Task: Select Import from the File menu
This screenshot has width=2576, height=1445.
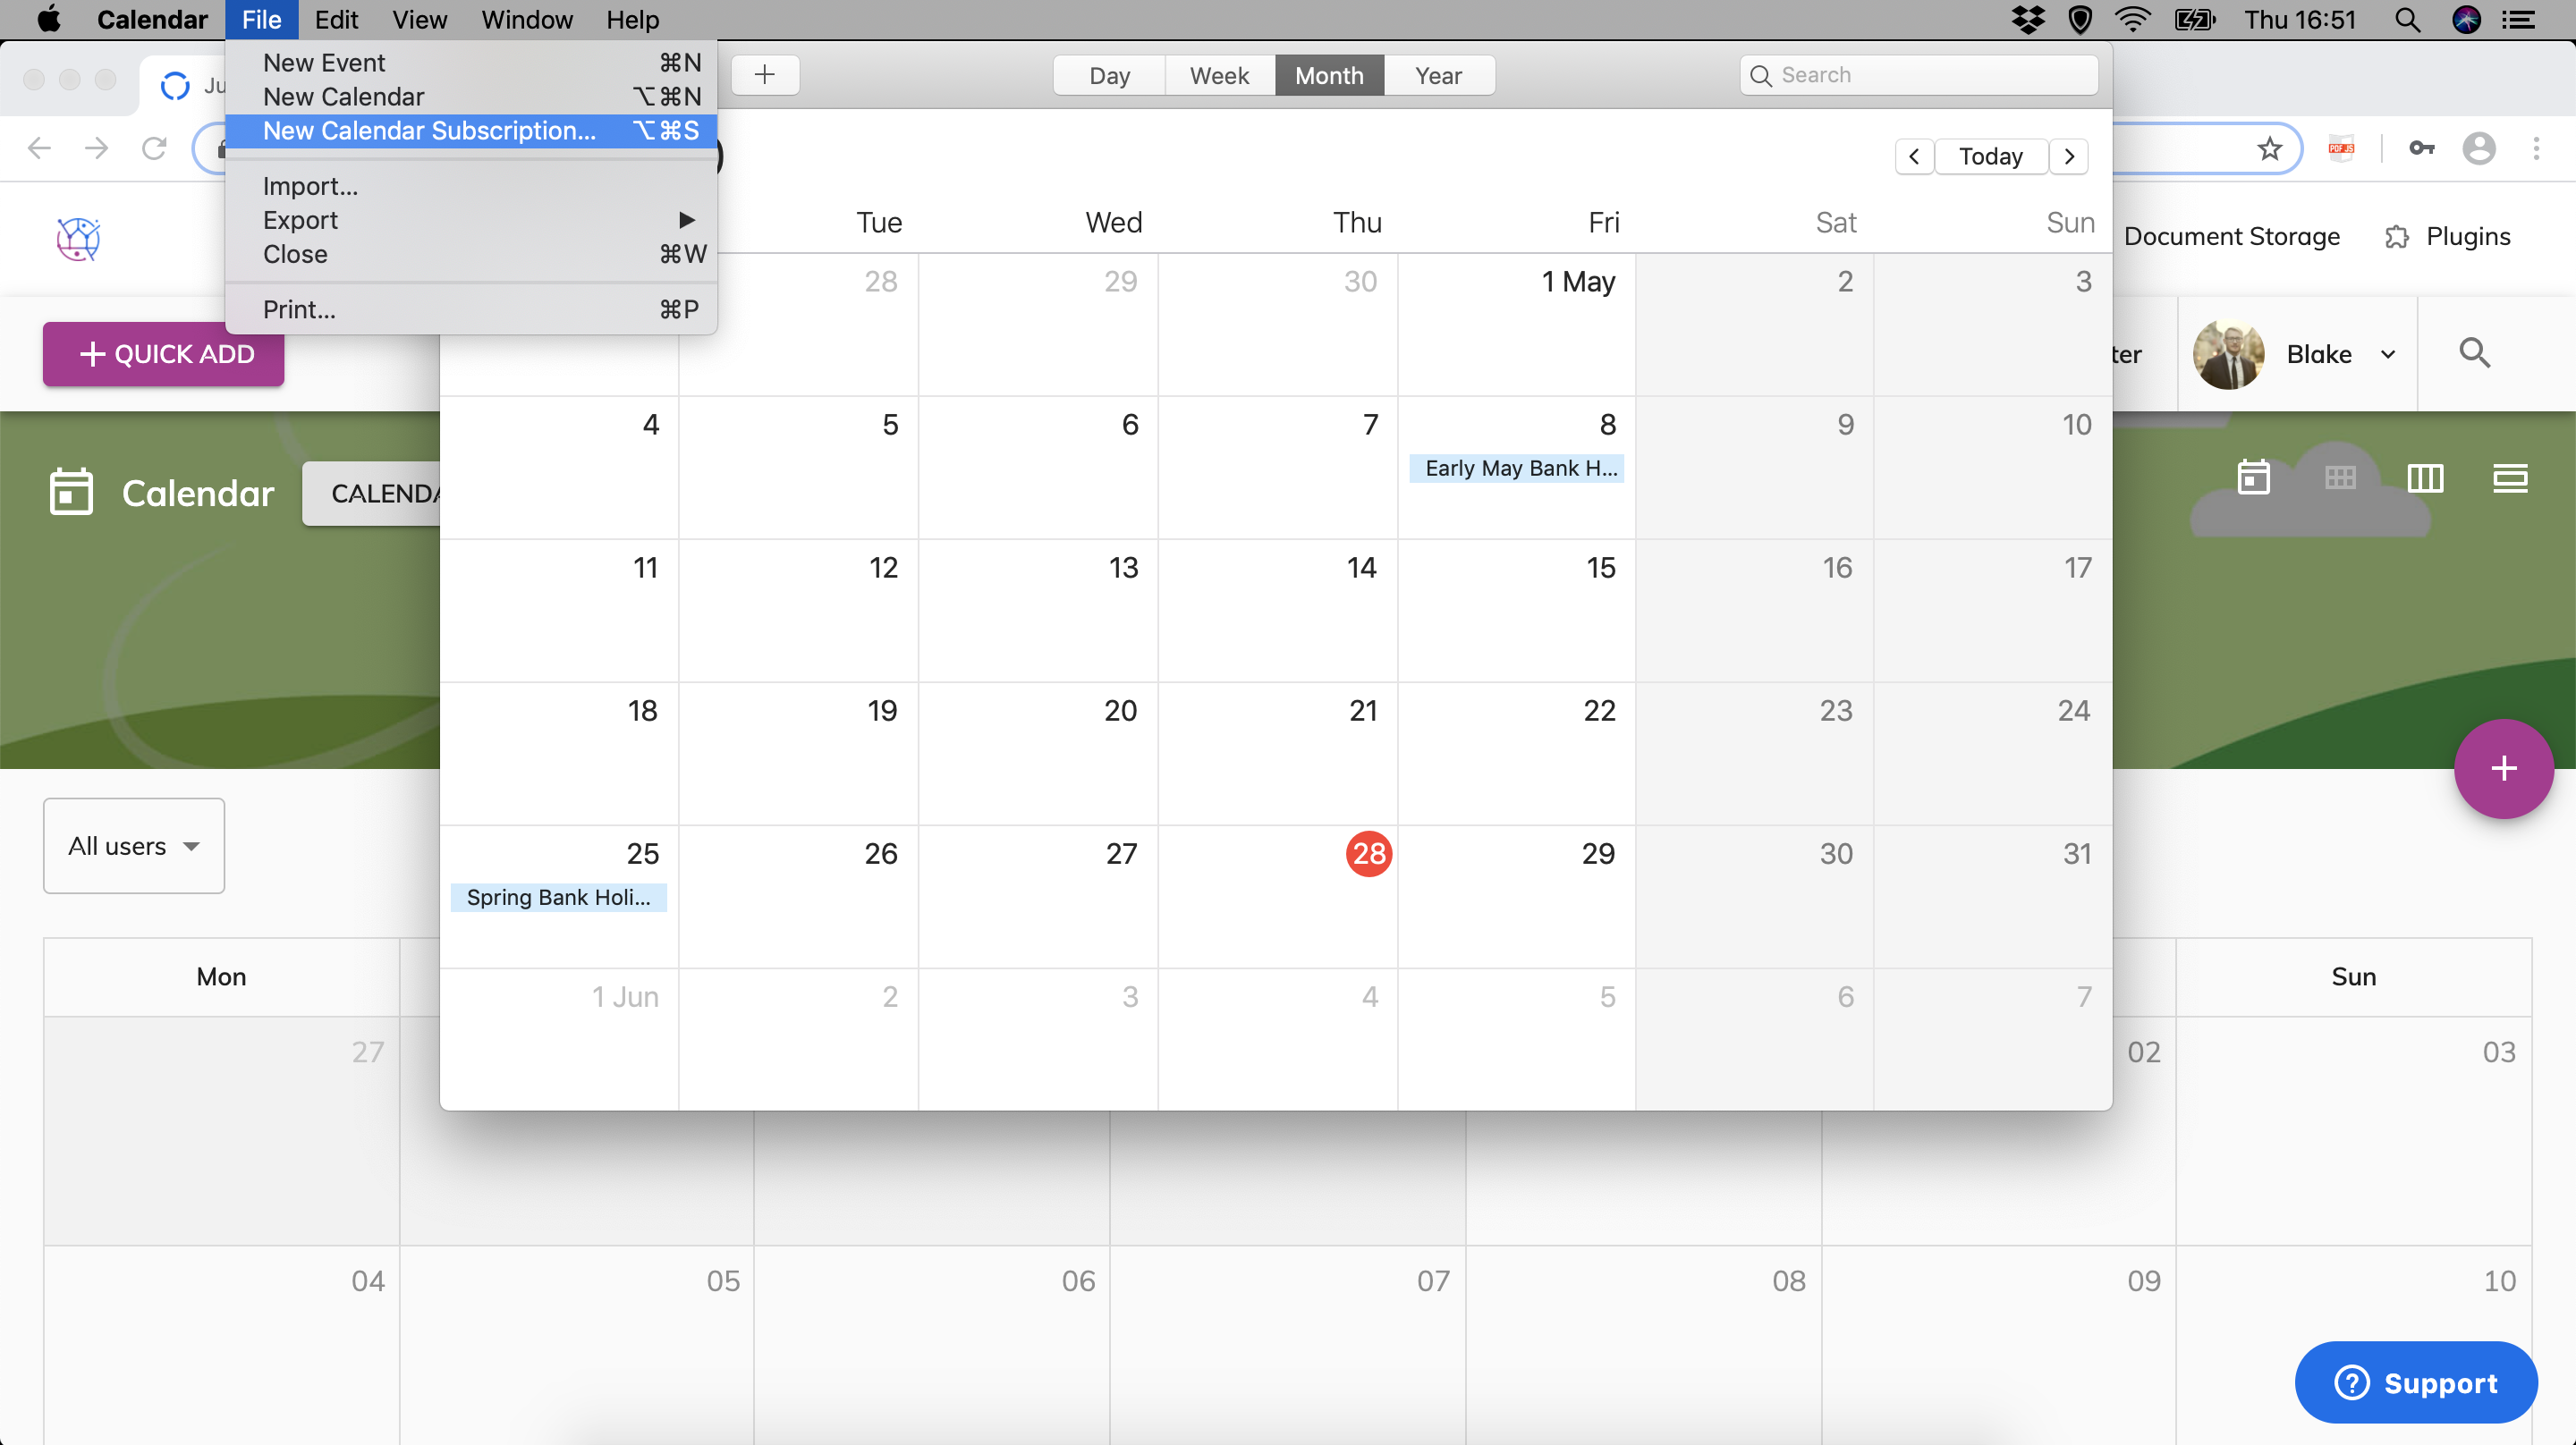Action: 309,186
